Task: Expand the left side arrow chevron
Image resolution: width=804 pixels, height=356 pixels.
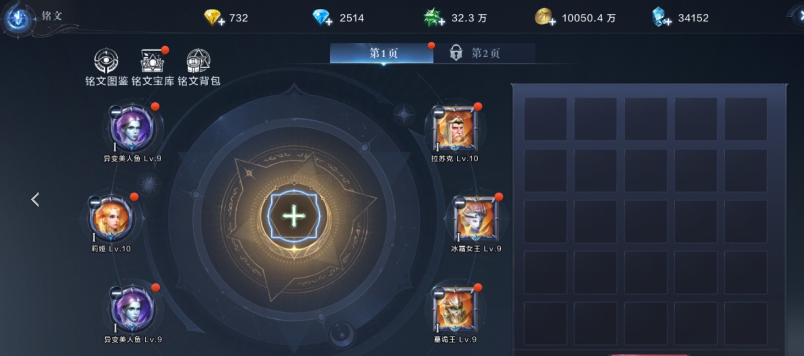Action: click(x=35, y=199)
